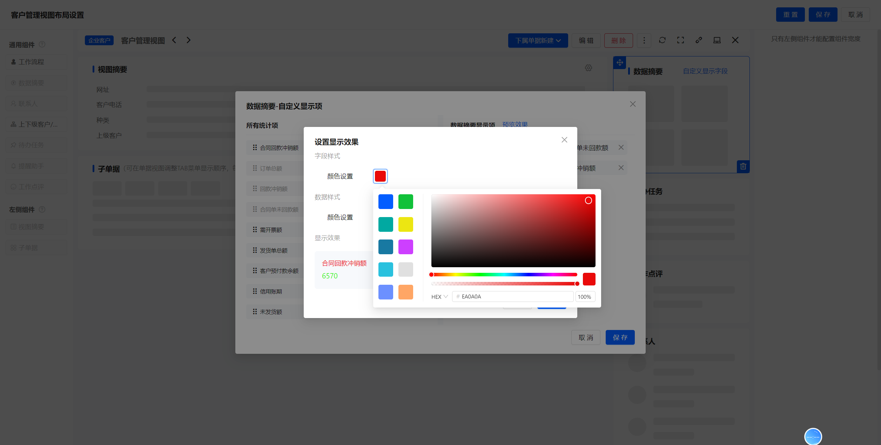Pick the purple preset color swatch
This screenshot has width=881, height=445.
[406, 247]
